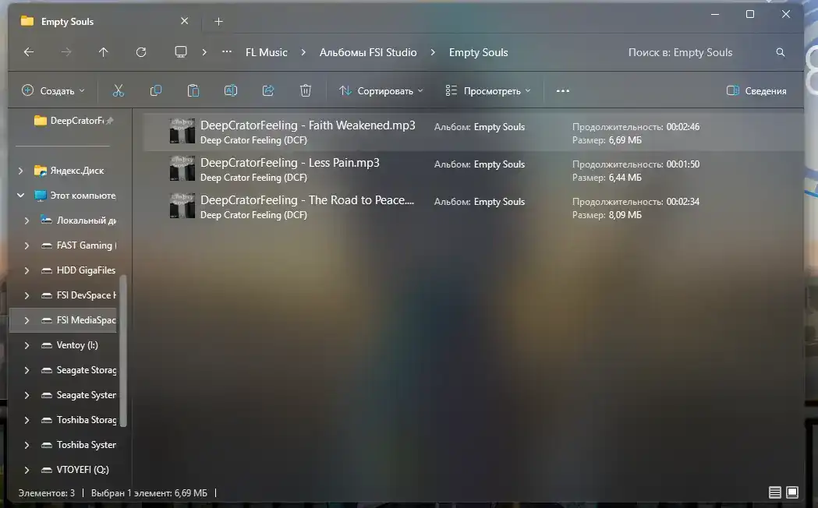Close the Empty Souls tab

pyautogui.click(x=184, y=21)
